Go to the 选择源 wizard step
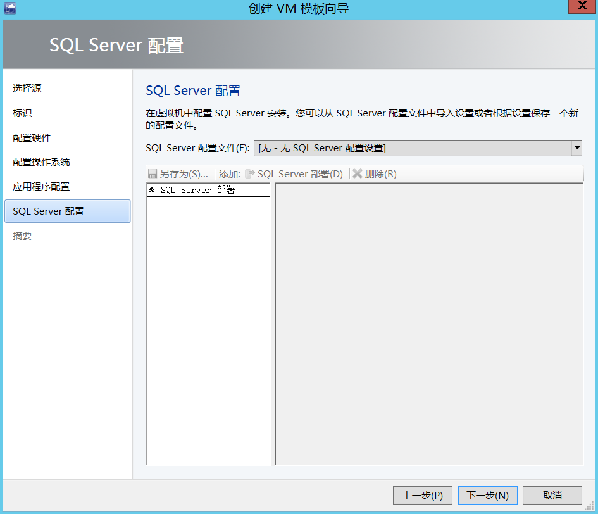 pos(27,89)
